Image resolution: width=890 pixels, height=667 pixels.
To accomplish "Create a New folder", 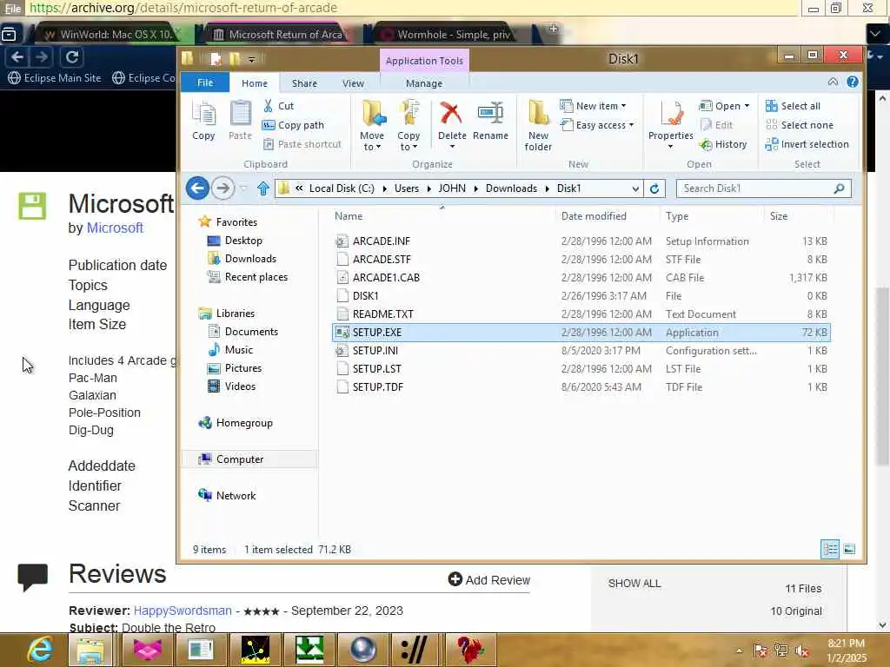I will [x=538, y=125].
